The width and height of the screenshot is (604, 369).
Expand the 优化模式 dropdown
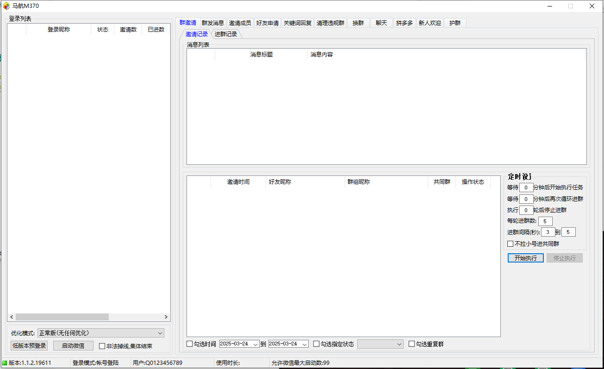coord(160,333)
